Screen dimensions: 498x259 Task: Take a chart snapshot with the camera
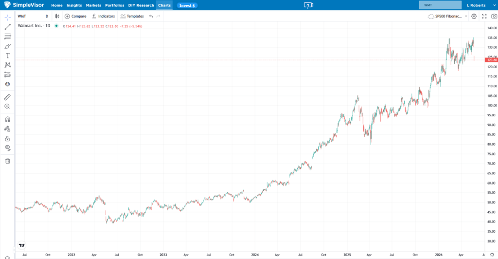(494, 16)
